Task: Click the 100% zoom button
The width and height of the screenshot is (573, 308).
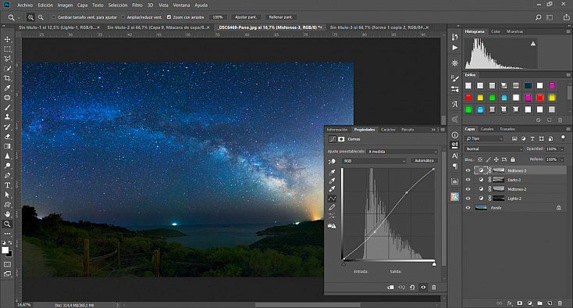Action: (x=218, y=17)
